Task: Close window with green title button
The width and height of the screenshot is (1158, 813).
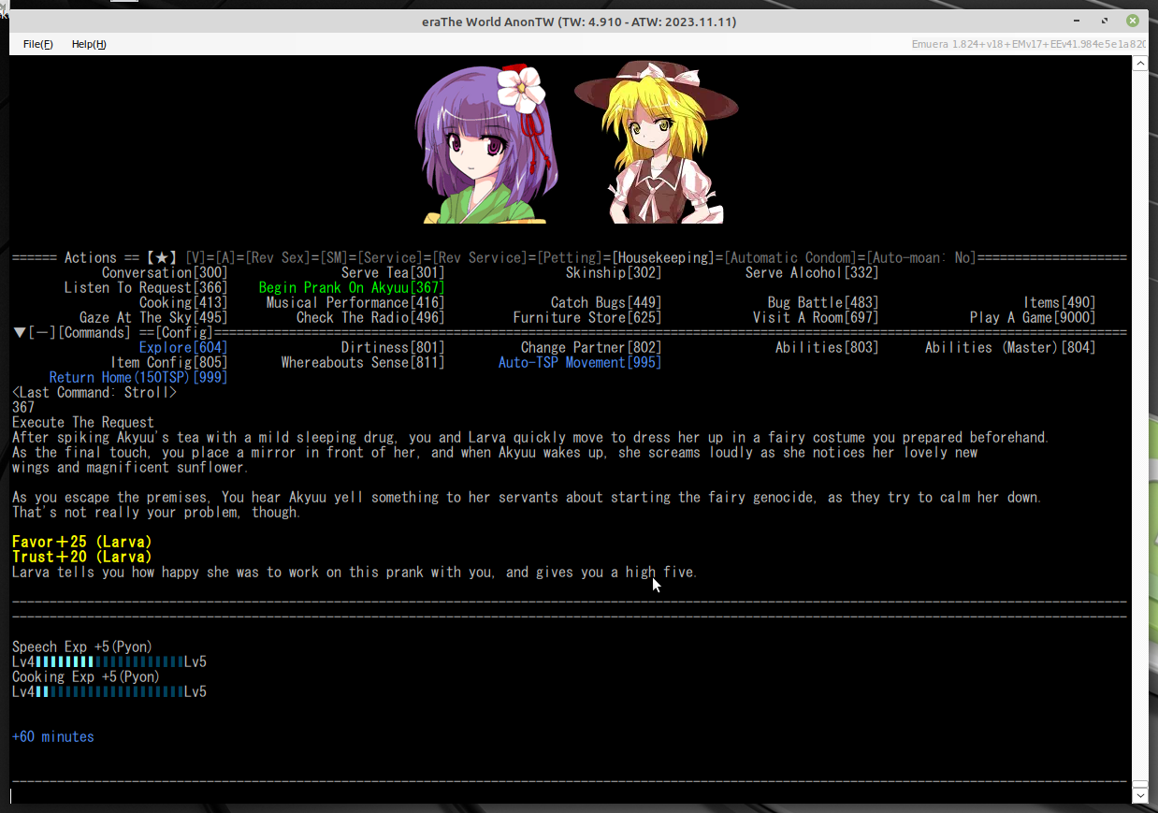Action: pos(1133,21)
